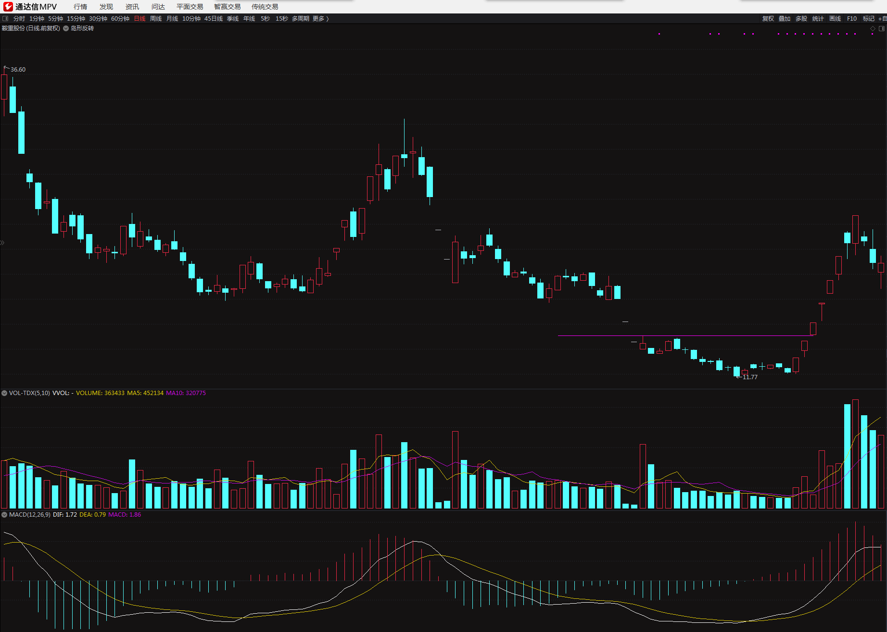The image size is (887, 632).
Task: Toggle the left sidebar panel icon
Action: coord(5,19)
